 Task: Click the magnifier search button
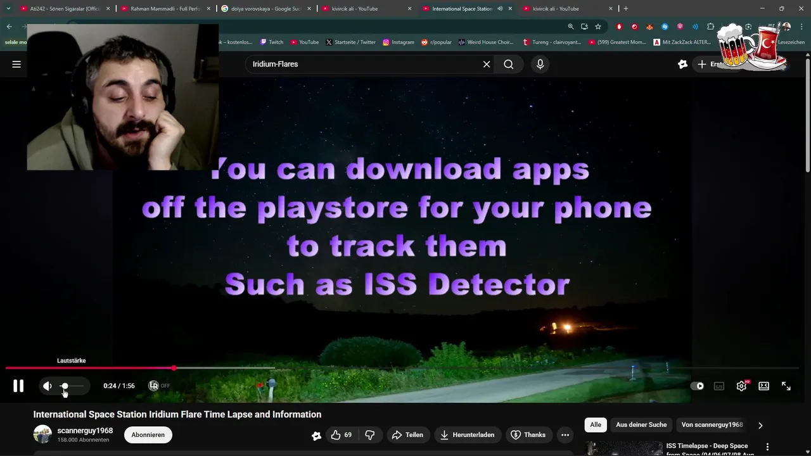pyautogui.click(x=509, y=64)
